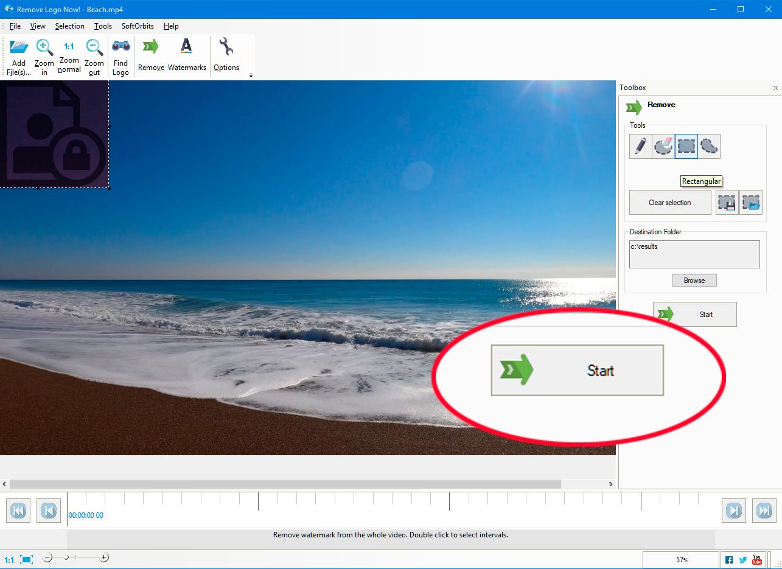Expand the toolbar overflow arrow
This screenshot has height=569, width=782.
click(251, 75)
